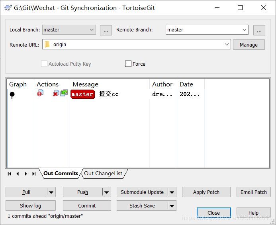Click the Commit button
Image resolution: width=276 pixels, height=225 pixels.
point(87,205)
